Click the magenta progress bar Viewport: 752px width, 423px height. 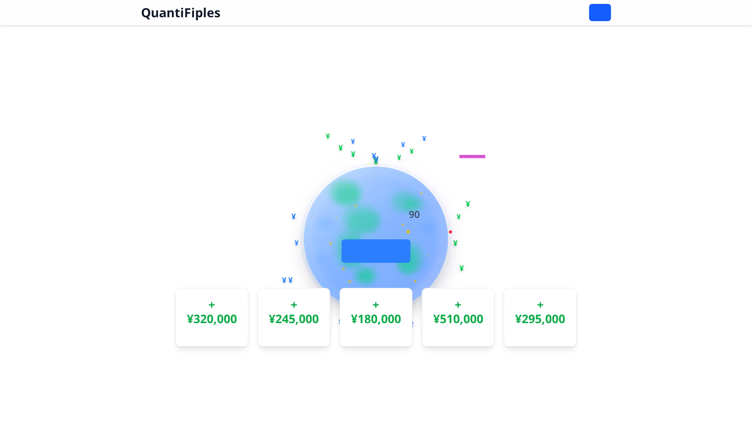pos(472,156)
